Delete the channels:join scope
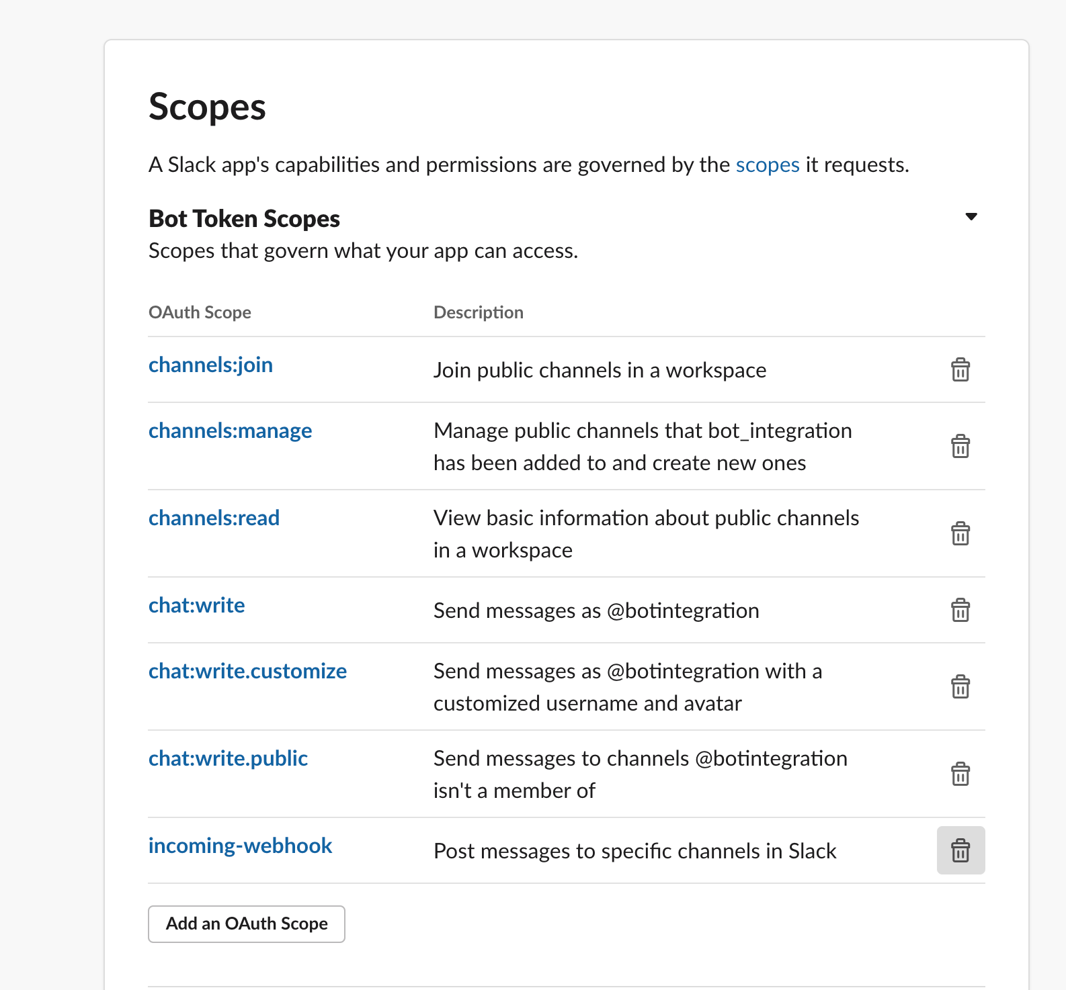Screen dimensions: 1066x990 (x=960, y=370)
